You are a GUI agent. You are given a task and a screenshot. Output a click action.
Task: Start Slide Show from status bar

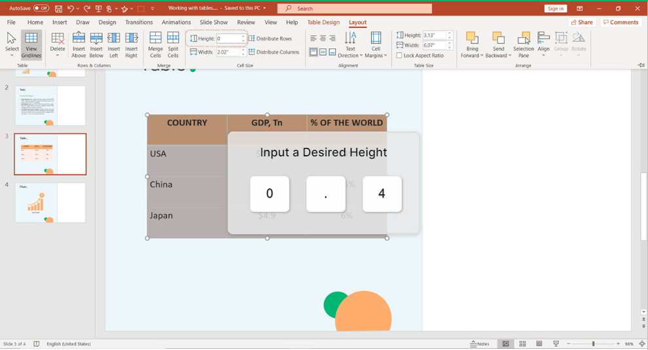point(556,344)
